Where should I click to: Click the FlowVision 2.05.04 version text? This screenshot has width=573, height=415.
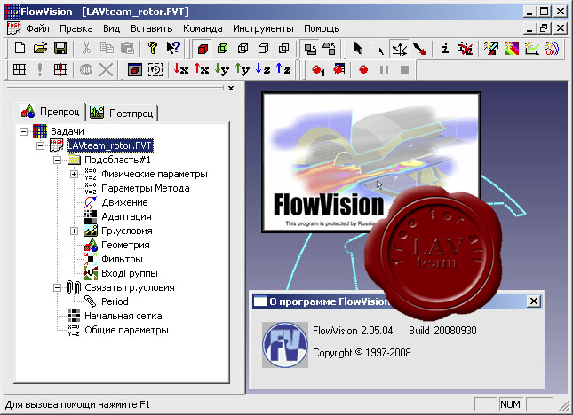point(353,331)
